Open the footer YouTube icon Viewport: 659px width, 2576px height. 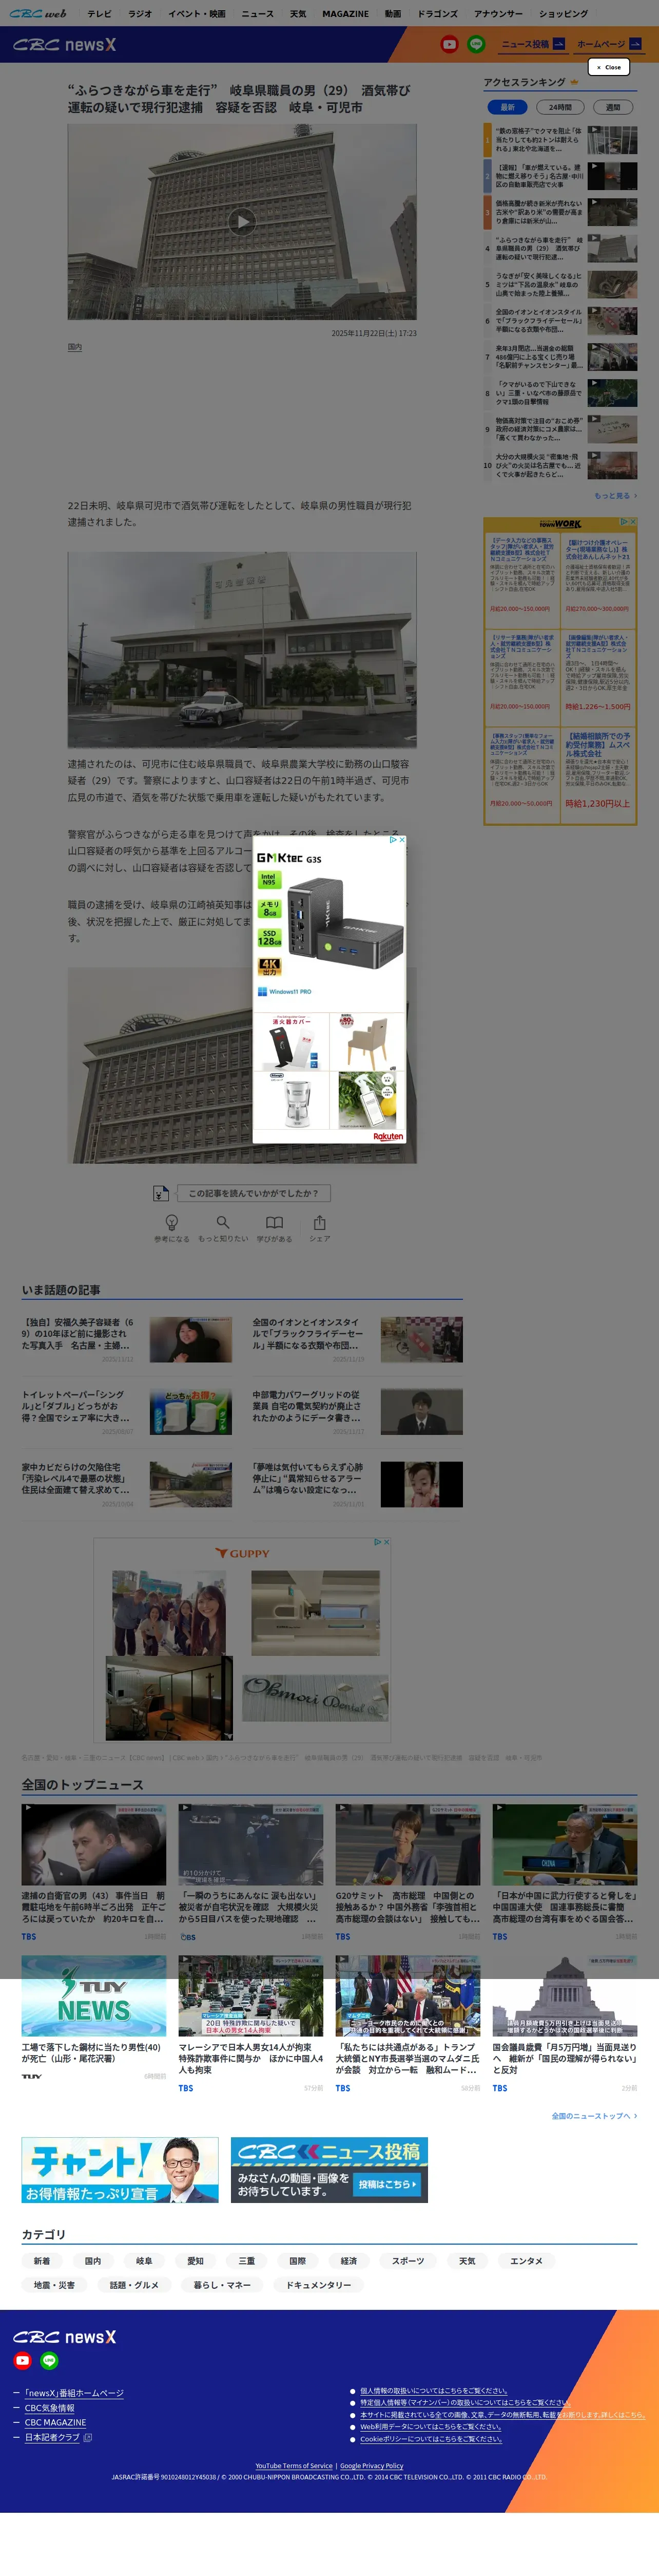coord(22,2360)
